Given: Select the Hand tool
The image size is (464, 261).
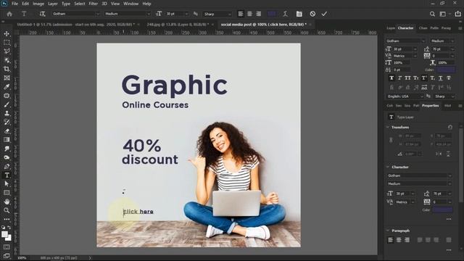Looking at the screenshot, I should [x=7, y=202].
